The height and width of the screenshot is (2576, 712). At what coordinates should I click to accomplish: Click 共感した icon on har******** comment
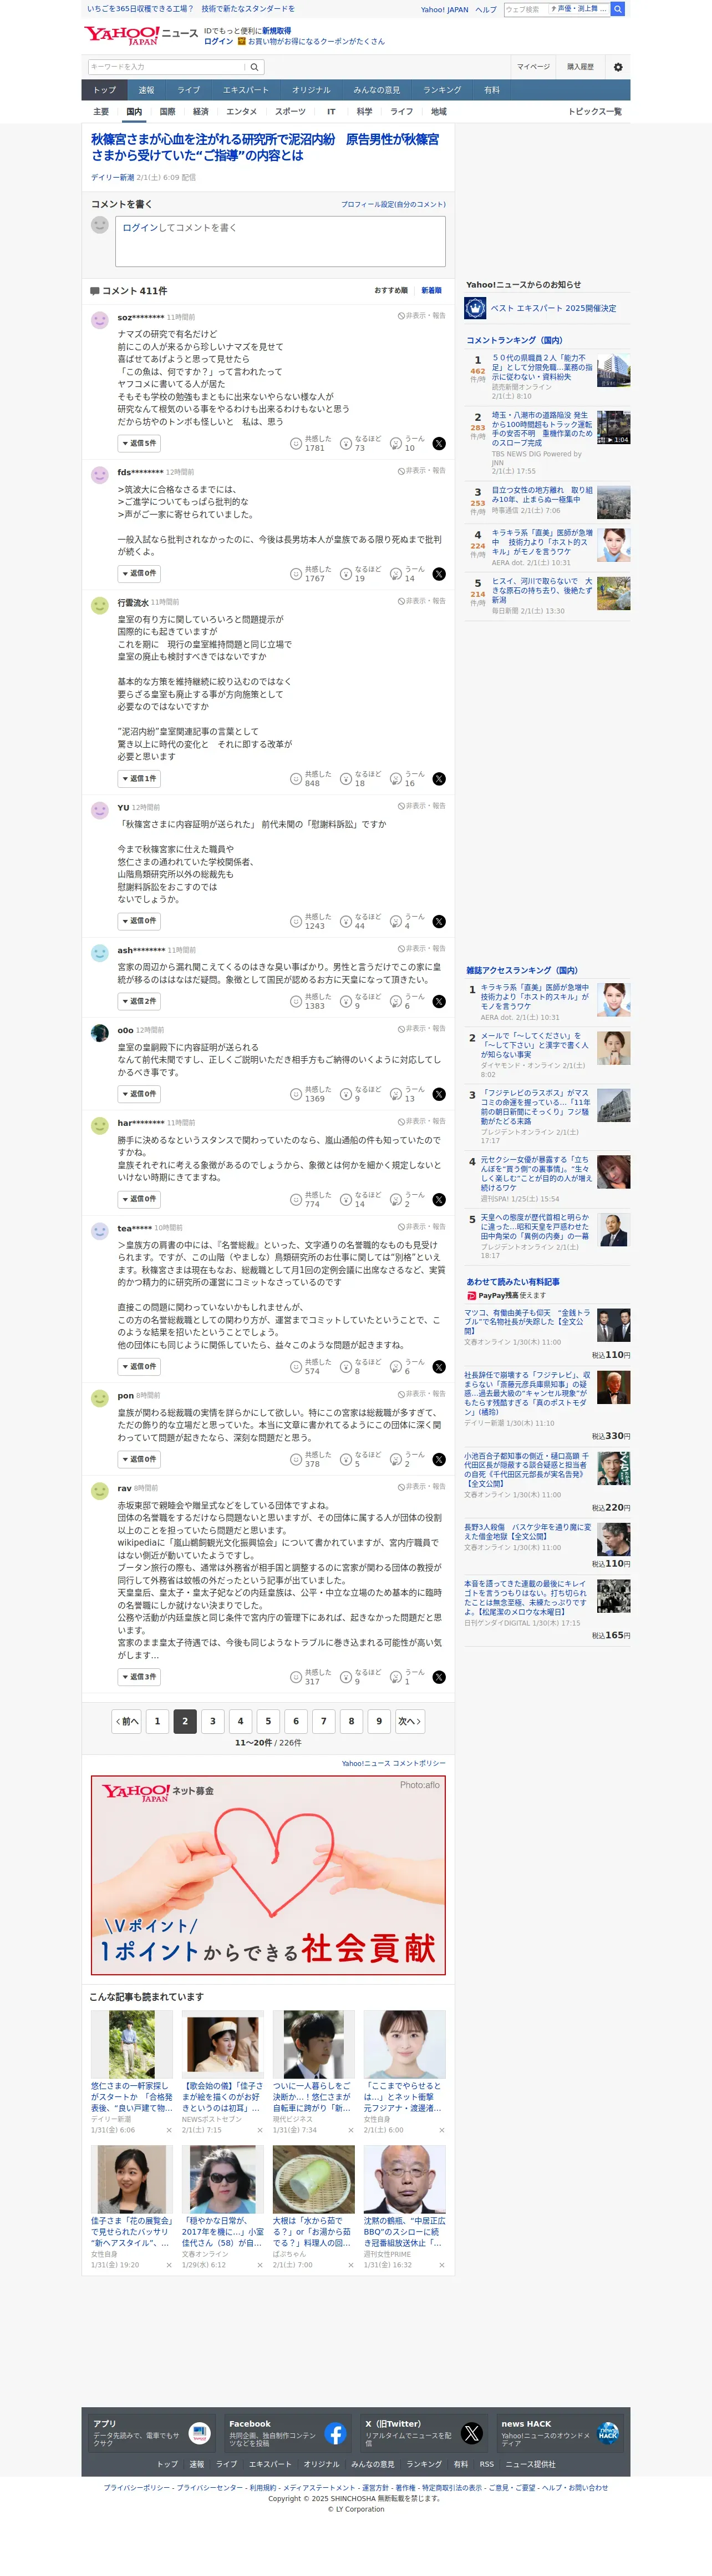pos(296,1199)
